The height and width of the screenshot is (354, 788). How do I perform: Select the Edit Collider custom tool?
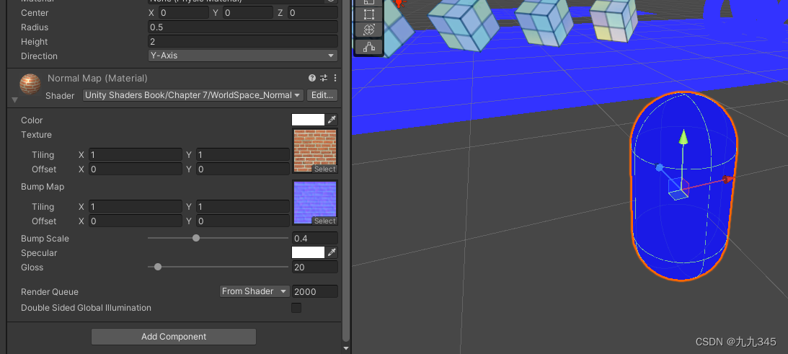click(x=369, y=47)
